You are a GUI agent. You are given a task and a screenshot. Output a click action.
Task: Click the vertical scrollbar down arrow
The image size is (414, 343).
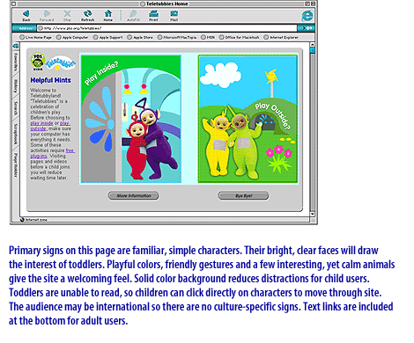point(312,214)
